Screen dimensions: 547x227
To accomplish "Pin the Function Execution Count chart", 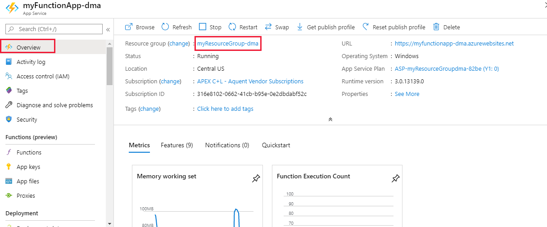I will 395,179.
